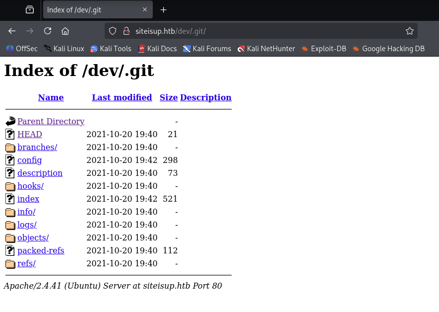The height and width of the screenshot is (312, 439).
Task: Click the folder icon beside objects/
Action: tap(10, 238)
